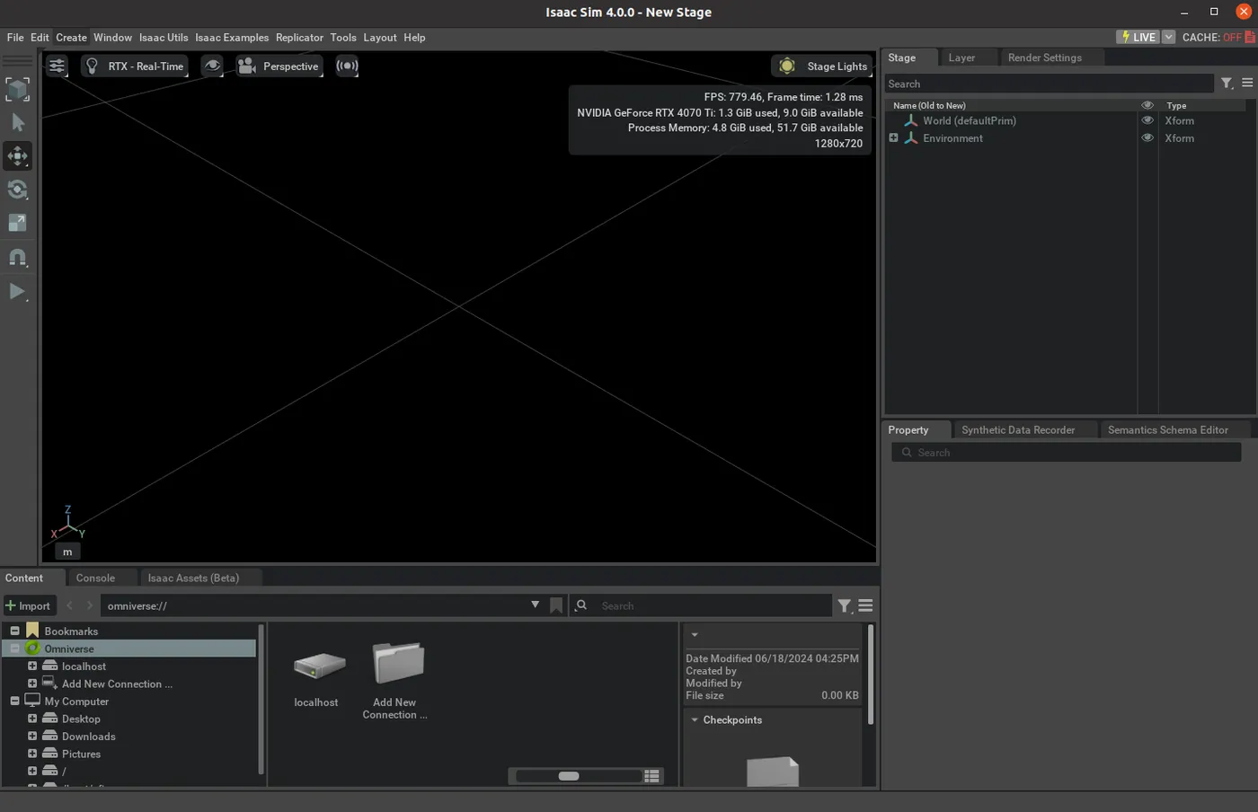This screenshot has width=1258, height=812.
Task: Click the viewport streaming broadcast icon
Action: [x=347, y=66]
